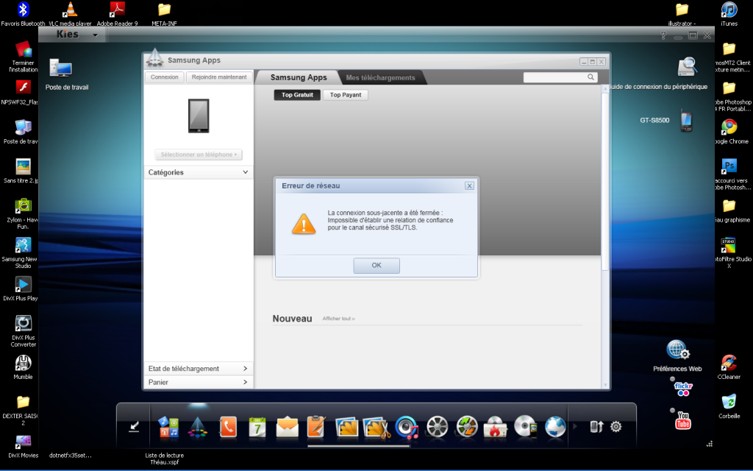This screenshot has width=753, height=471.
Task: Expand the Panier section
Action: point(199,382)
